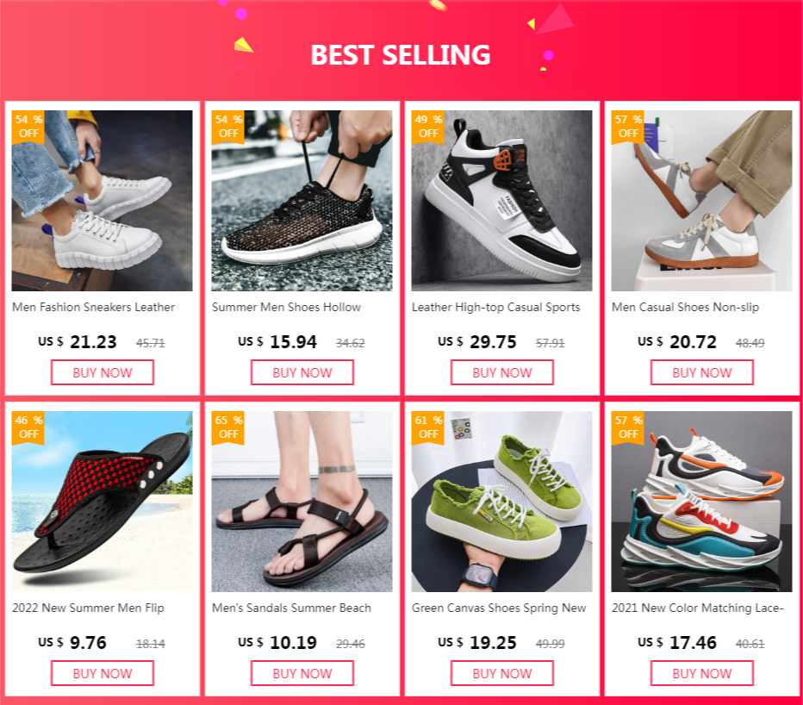Viewport: 803px width, 705px height.
Task: Click Buy Now for 2022 New Summer Flip
Action: [x=103, y=673]
